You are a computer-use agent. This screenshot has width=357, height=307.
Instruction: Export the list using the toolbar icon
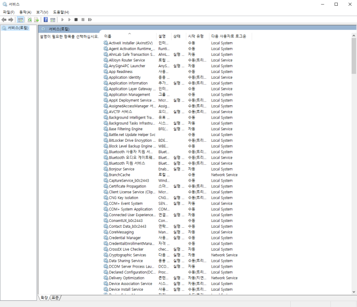[37, 20]
